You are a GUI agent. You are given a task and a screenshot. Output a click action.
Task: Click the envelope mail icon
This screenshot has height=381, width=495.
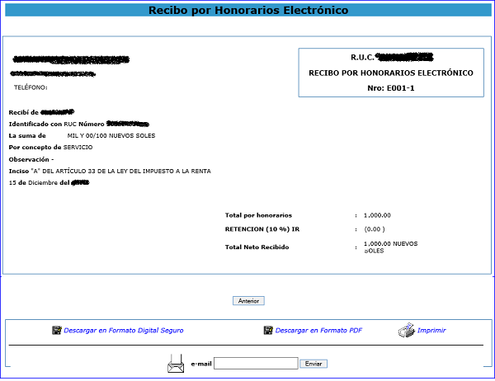click(x=176, y=364)
